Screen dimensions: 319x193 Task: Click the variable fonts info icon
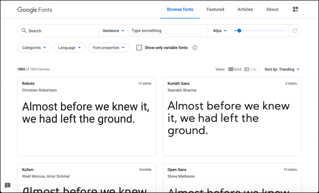[195, 48]
